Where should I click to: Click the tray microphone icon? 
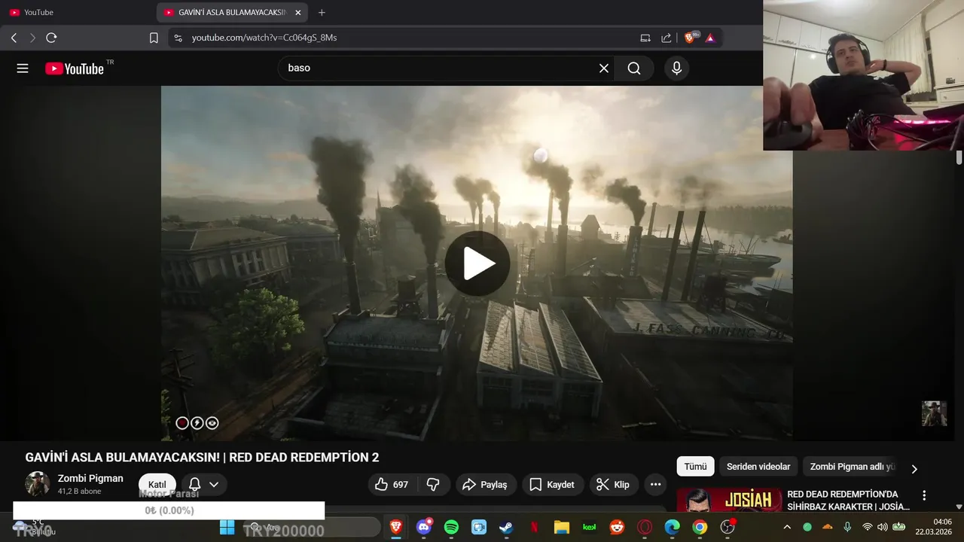click(847, 527)
